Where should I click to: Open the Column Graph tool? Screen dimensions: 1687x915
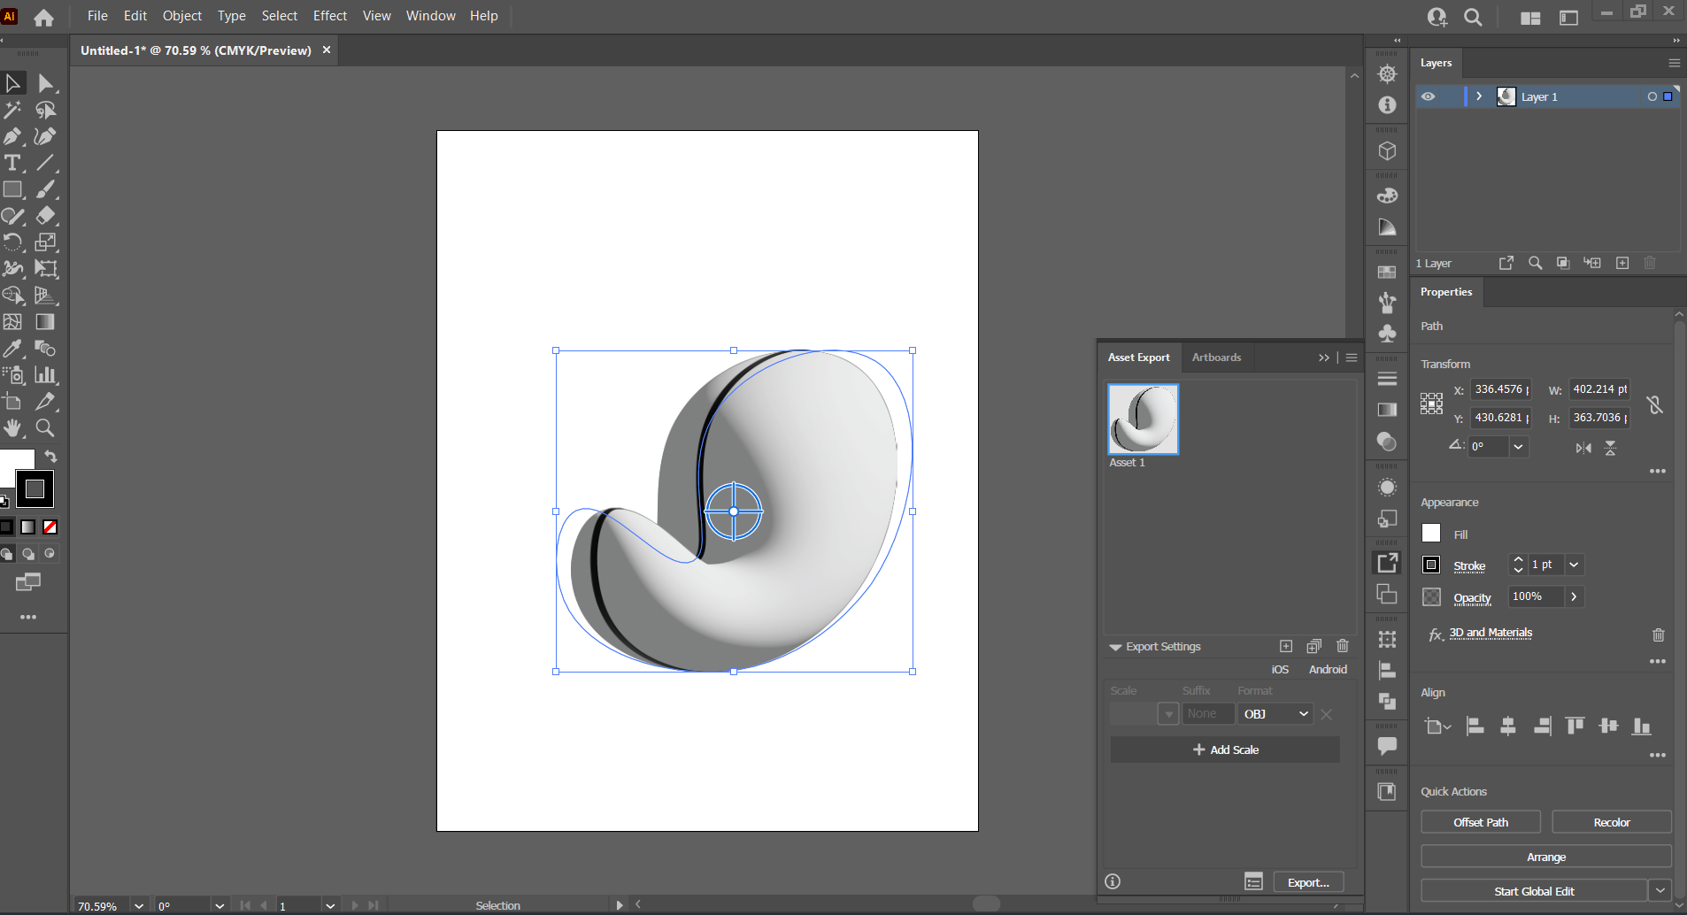click(46, 375)
